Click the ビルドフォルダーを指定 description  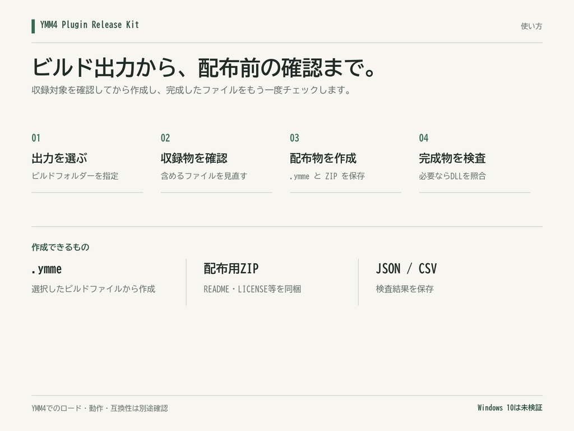click(x=75, y=176)
